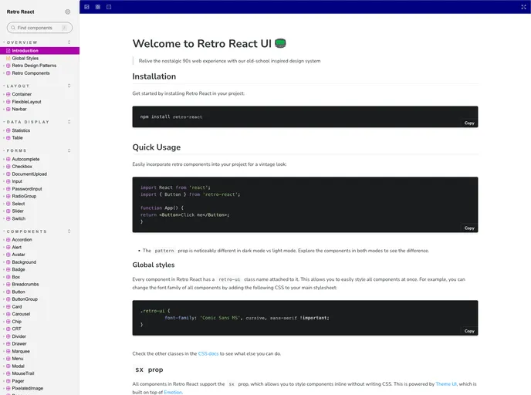
Task: Click the Badge component icon
Action: 8,269
